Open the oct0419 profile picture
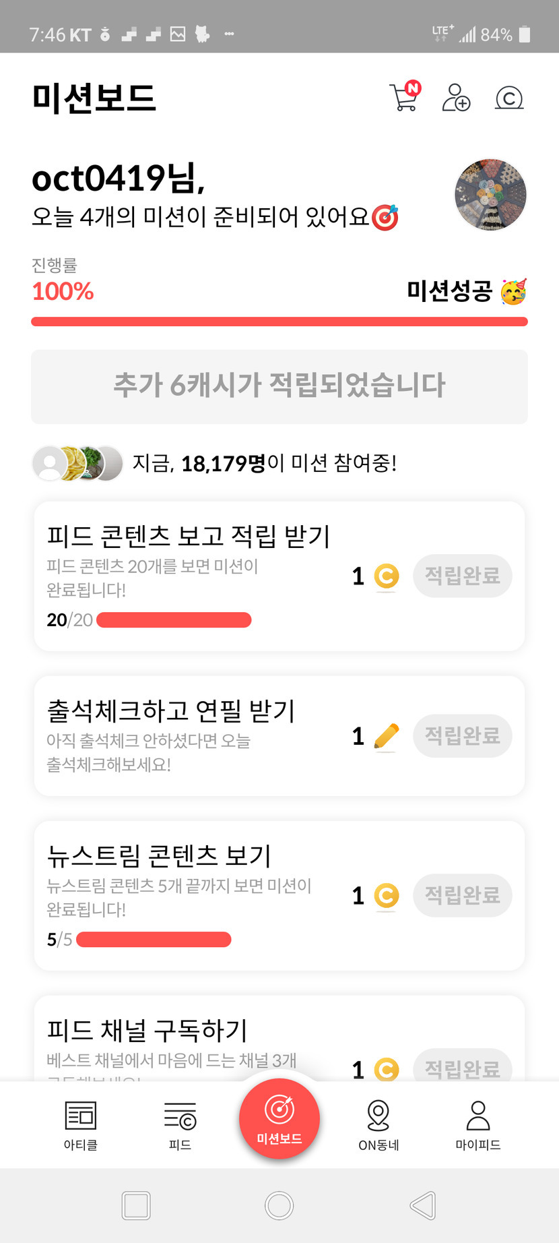559x1243 pixels. (x=490, y=195)
